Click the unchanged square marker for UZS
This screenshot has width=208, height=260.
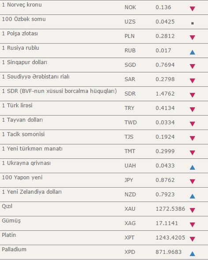(193, 23)
